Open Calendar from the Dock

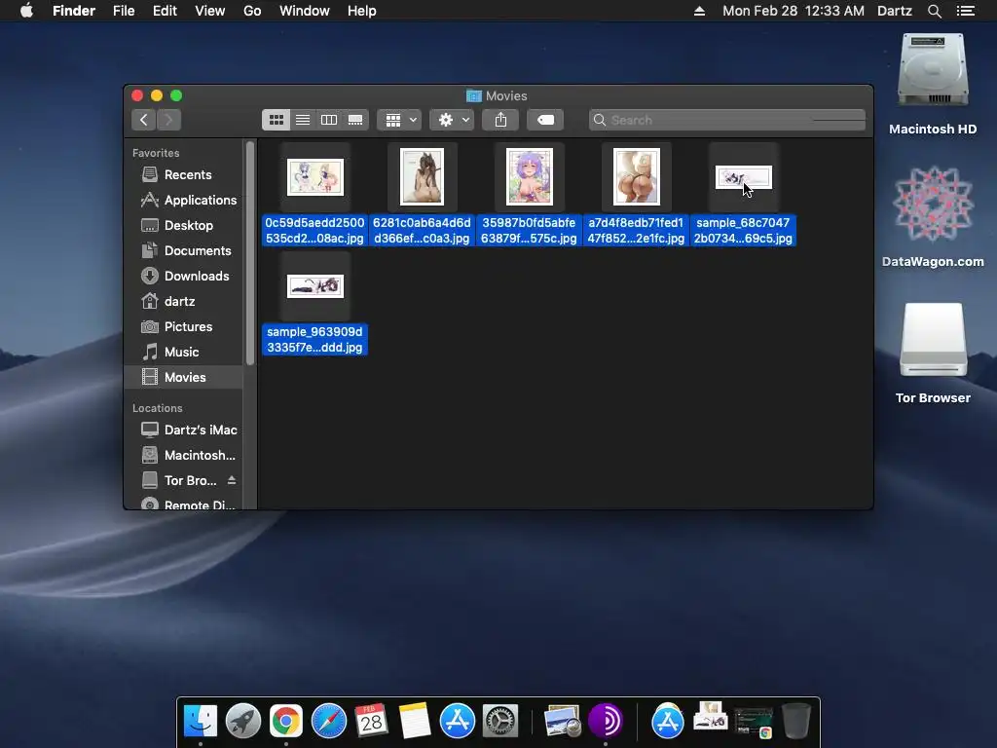[x=371, y=721]
